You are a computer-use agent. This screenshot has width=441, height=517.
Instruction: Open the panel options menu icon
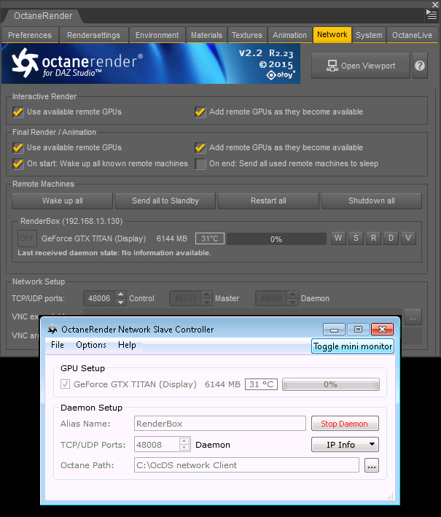(x=432, y=15)
